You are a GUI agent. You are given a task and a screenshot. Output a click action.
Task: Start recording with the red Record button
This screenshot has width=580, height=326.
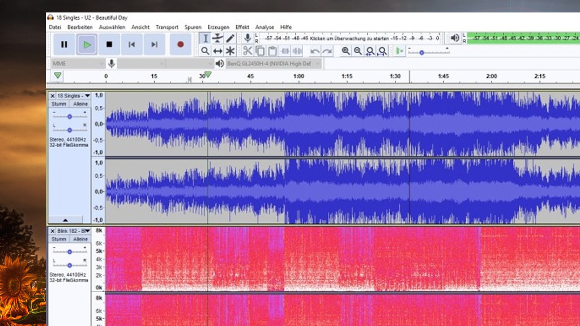pyautogui.click(x=181, y=44)
